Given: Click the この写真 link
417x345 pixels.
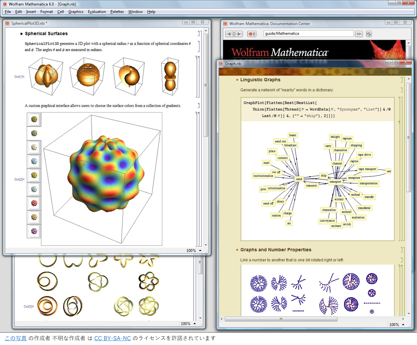Looking at the screenshot, I should point(16,338).
